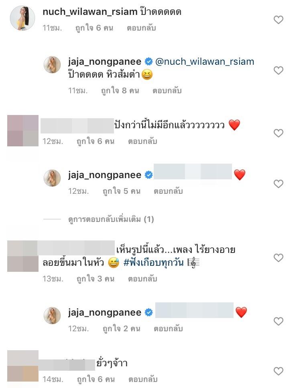Like nuch_wilawan_rsiam's top comment with heart

[x=278, y=20]
